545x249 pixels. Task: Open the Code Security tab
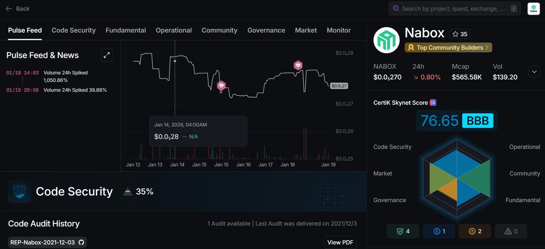74,30
